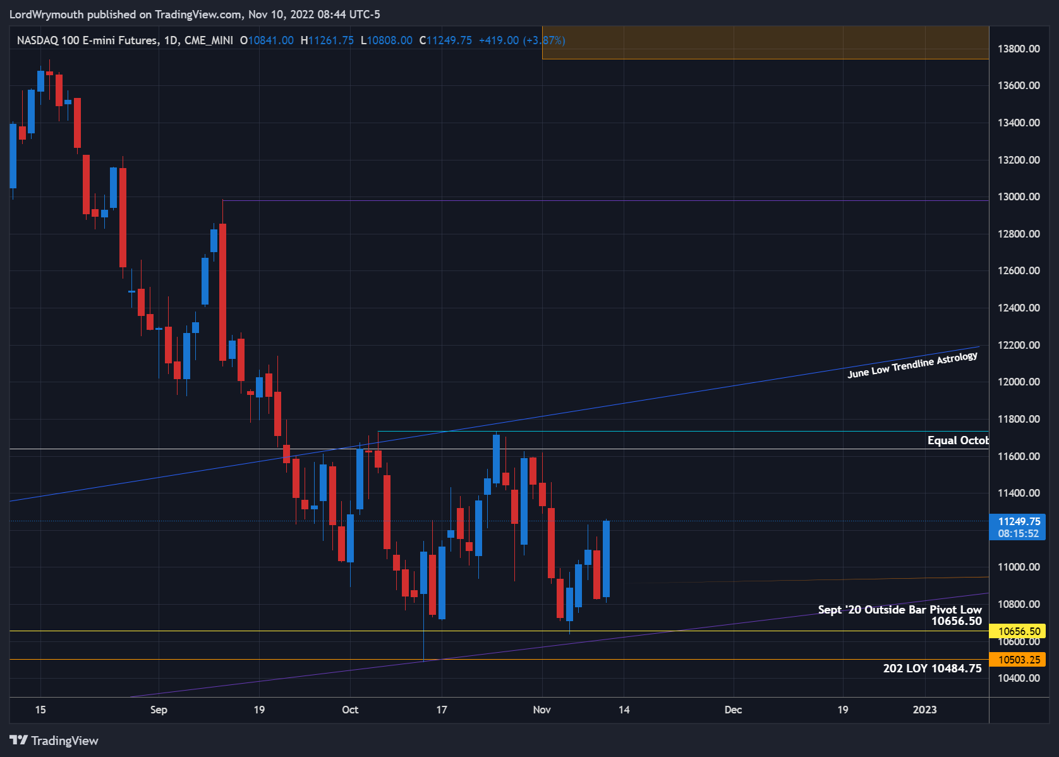The height and width of the screenshot is (757, 1059).
Task: Click the TradingView logo at bottom left
Action: click(x=54, y=741)
